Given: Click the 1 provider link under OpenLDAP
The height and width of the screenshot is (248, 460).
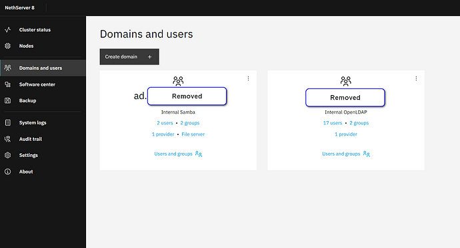Looking at the screenshot, I should pyautogui.click(x=346, y=134).
